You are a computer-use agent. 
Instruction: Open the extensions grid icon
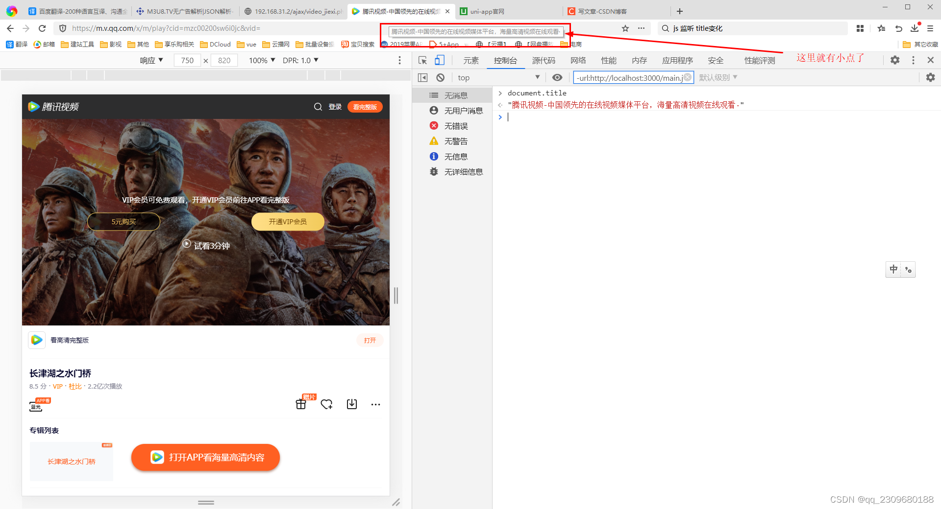860,28
